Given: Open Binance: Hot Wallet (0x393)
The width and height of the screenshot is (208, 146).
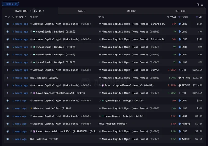Looking at the screenshot, I should (x=52, y=108).
